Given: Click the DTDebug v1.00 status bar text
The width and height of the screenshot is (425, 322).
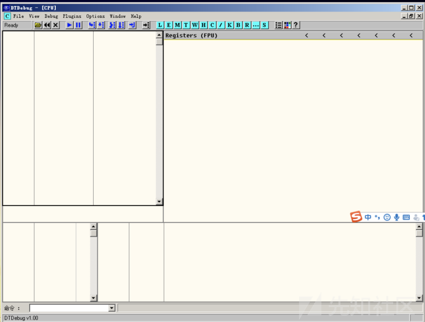Looking at the screenshot, I should coord(21,318).
